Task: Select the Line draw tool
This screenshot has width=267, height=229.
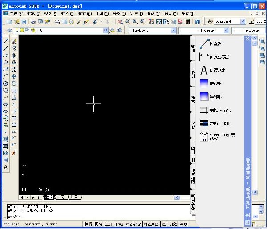Action: [x=6, y=41]
